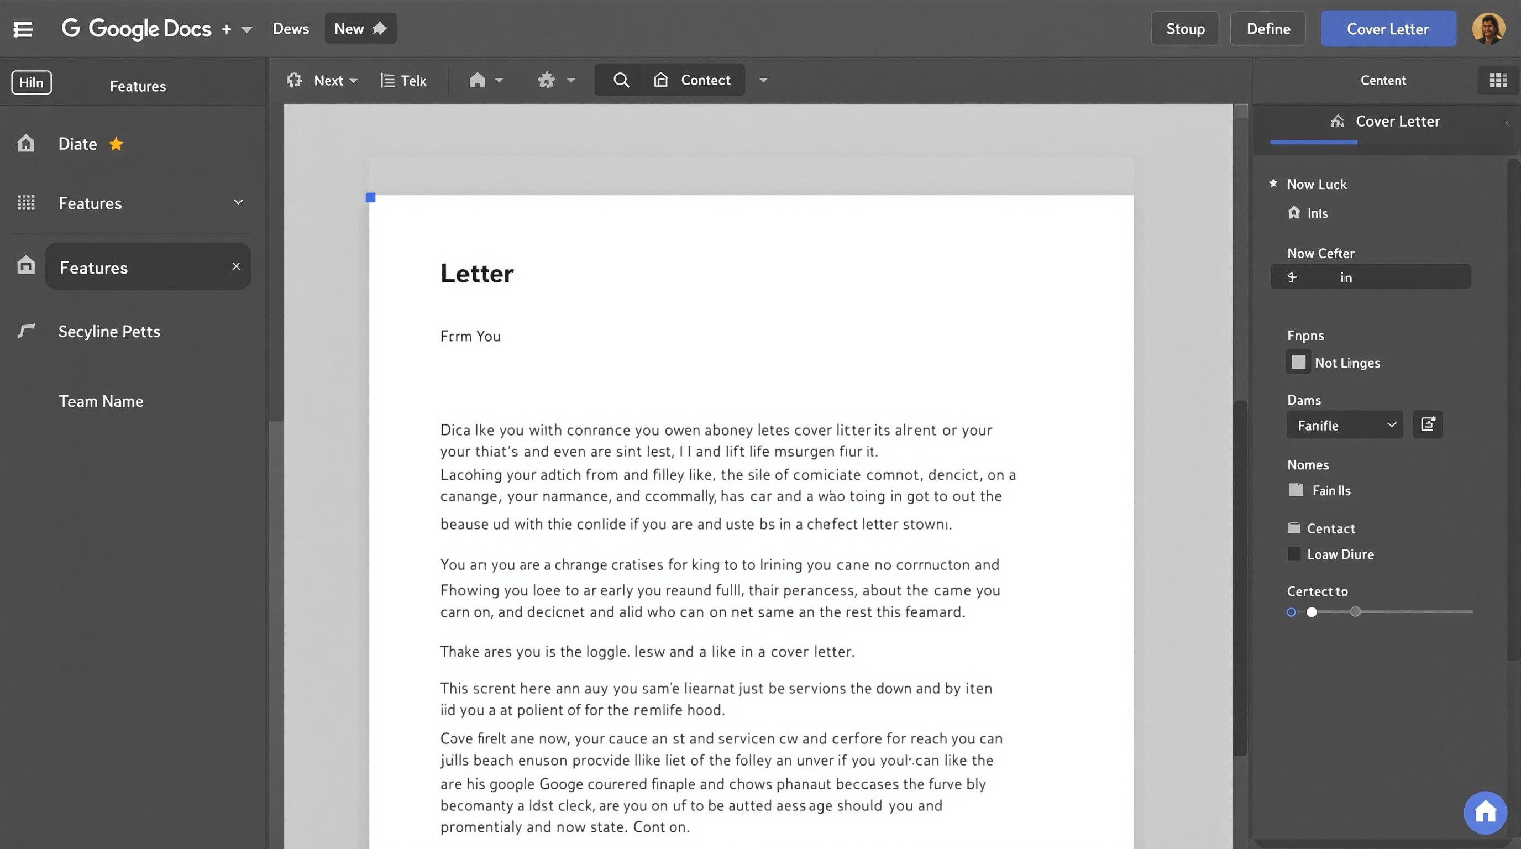This screenshot has height=849, width=1521.
Task: Click the grid icon next to Content
Action: point(1498,80)
